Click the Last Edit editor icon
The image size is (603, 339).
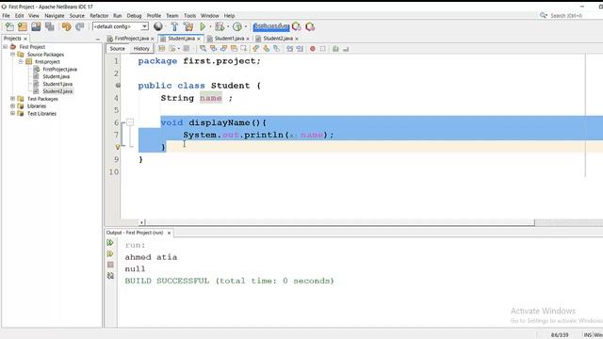[x=161, y=49]
